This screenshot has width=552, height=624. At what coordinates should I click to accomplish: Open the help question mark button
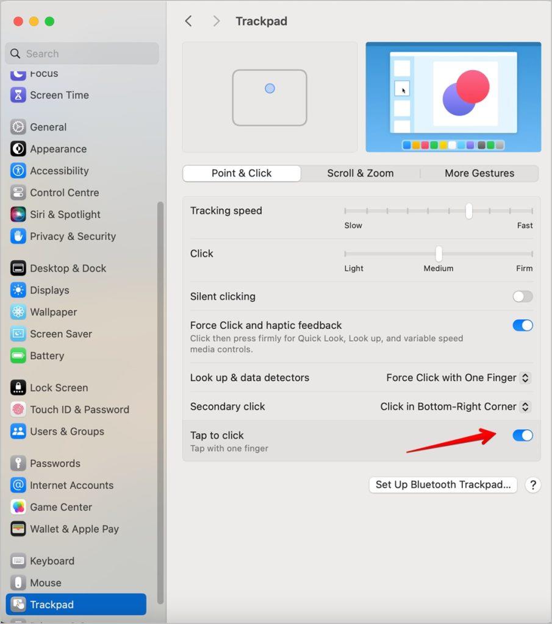pyautogui.click(x=533, y=484)
